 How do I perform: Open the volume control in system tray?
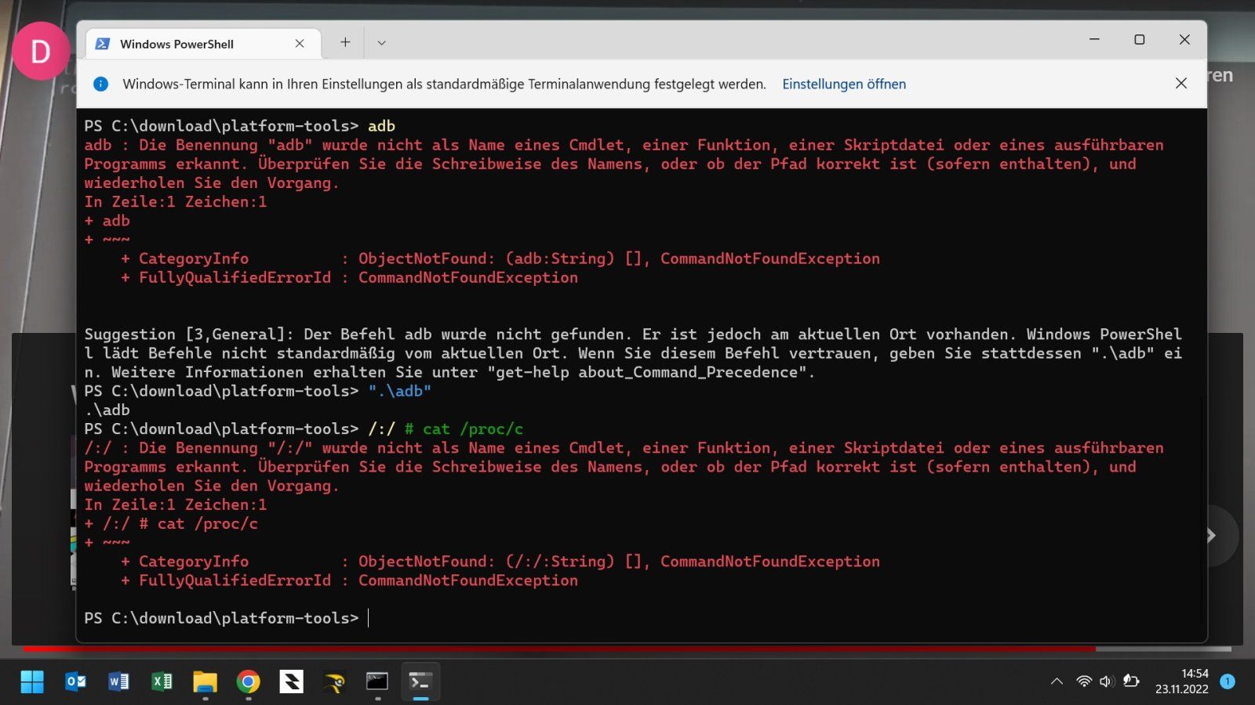pyautogui.click(x=1107, y=681)
